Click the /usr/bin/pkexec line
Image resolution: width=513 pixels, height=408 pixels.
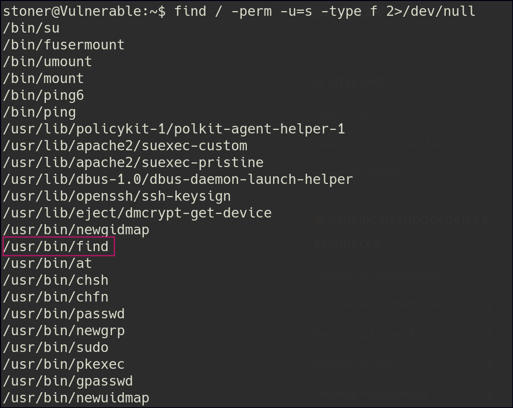[63, 364]
